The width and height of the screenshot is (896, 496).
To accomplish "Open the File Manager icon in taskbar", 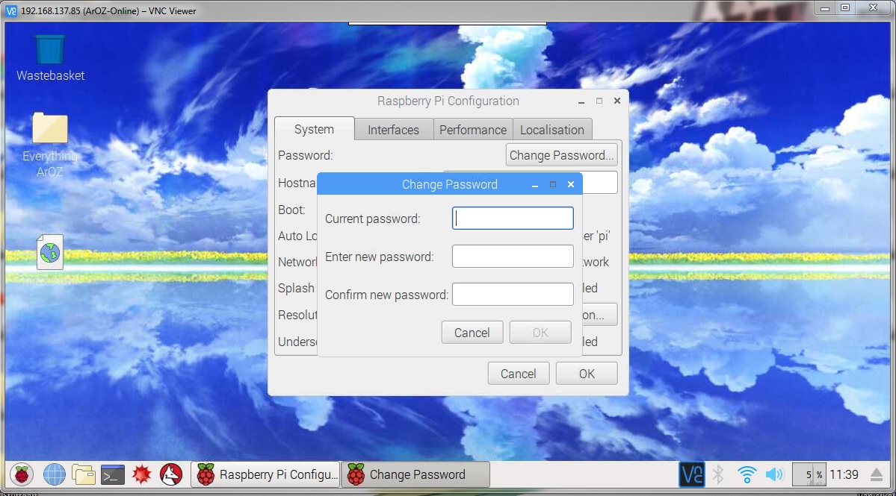I will point(84,474).
